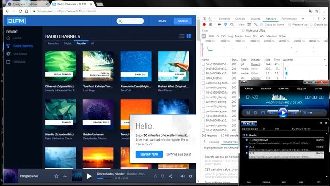
Task: Share the current track
Action: [171, 176]
